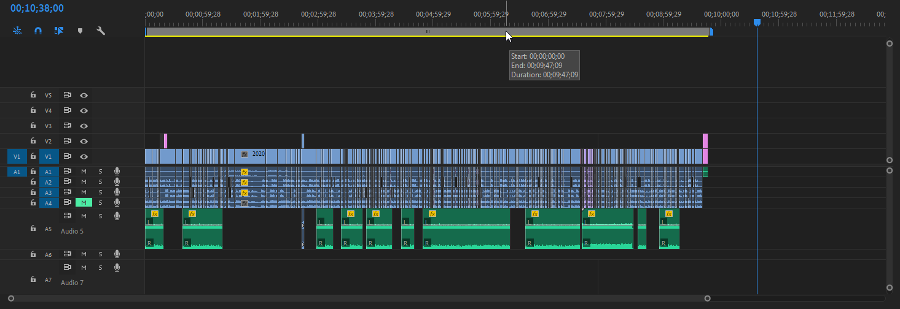The width and height of the screenshot is (900, 309).
Task: Toggle lock on track V5
Action: [34, 96]
